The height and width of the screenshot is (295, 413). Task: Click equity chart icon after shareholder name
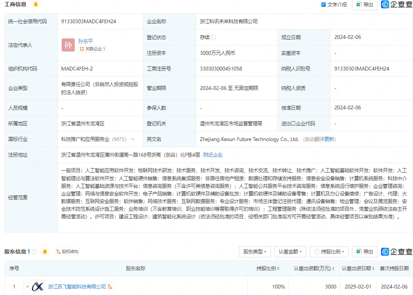click(110, 287)
